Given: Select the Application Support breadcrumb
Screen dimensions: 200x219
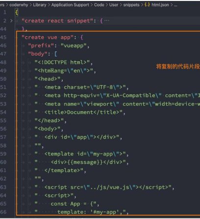Looking at the screenshot, I should pyautogui.click(x=70, y=5).
